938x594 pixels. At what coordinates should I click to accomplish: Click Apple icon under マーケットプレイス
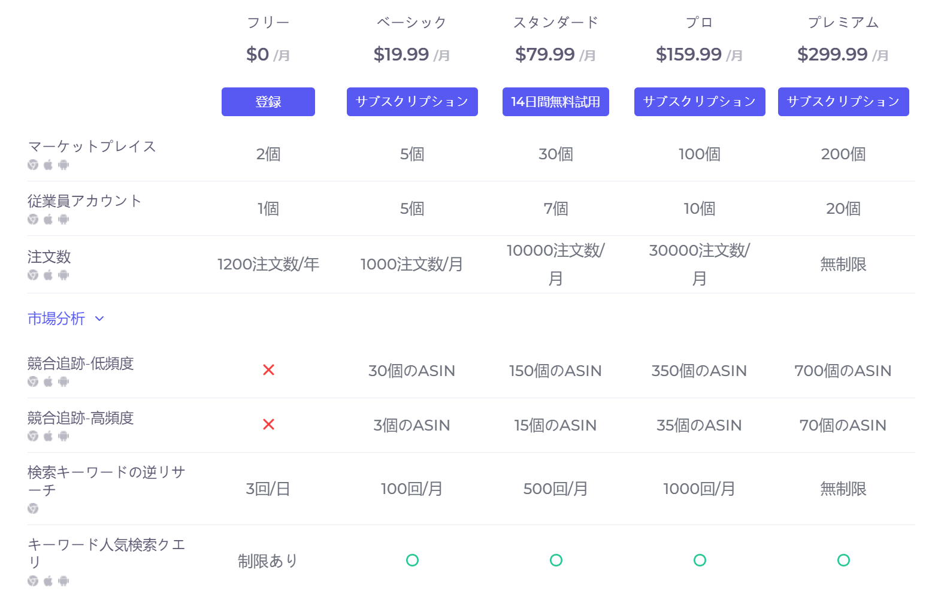[48, 165]
